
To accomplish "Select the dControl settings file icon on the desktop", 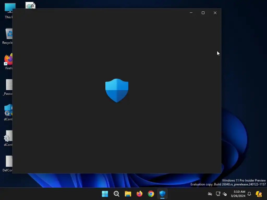I will click(8, 138).
